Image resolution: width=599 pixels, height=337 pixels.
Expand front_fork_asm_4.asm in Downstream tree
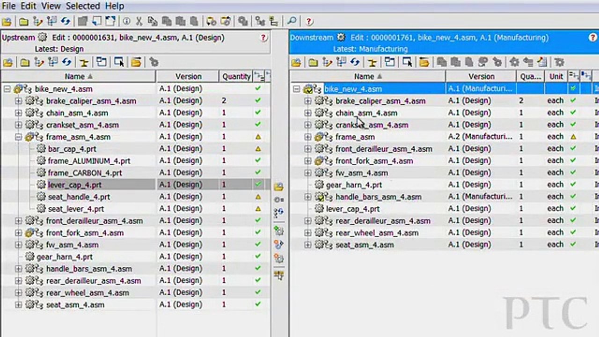point(307,161)
